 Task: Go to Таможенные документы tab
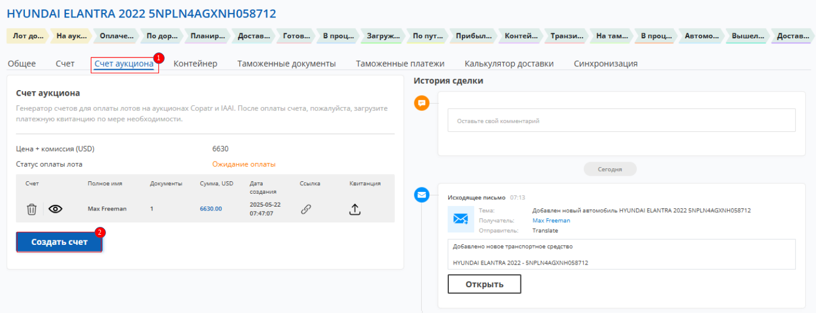286,64
